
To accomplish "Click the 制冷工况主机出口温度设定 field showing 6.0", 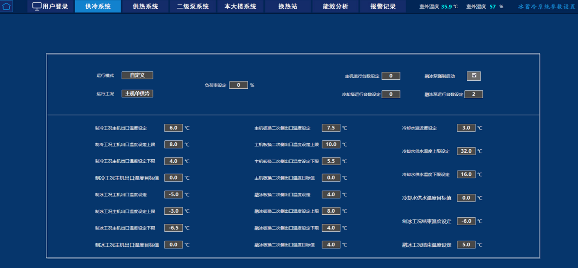I will (x=174, y=128).
